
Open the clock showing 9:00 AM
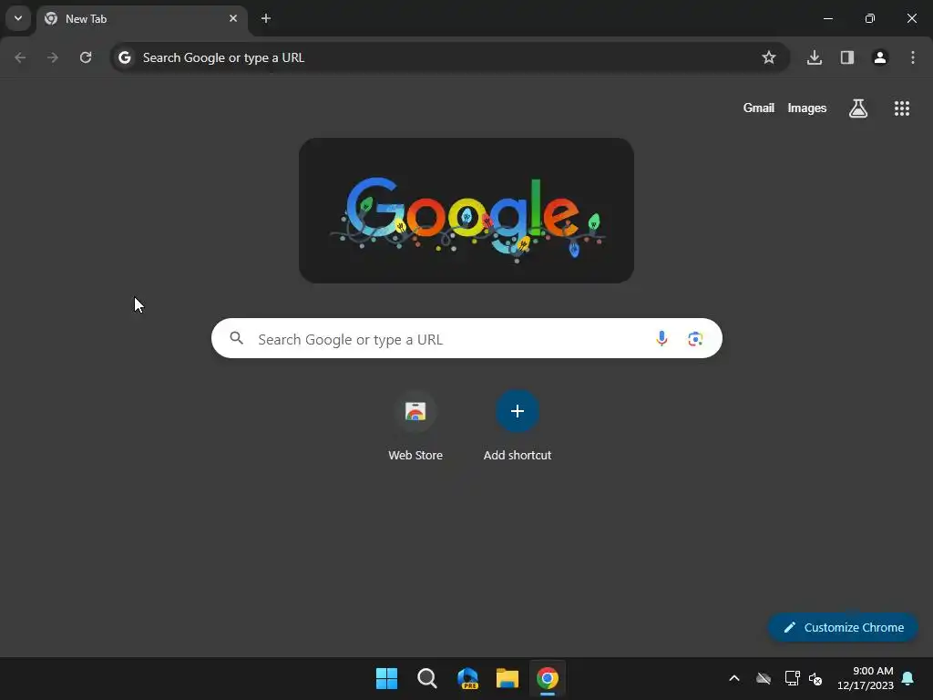[x=866, y=678]
